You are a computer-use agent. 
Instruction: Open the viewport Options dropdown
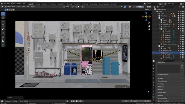point(148,10)
